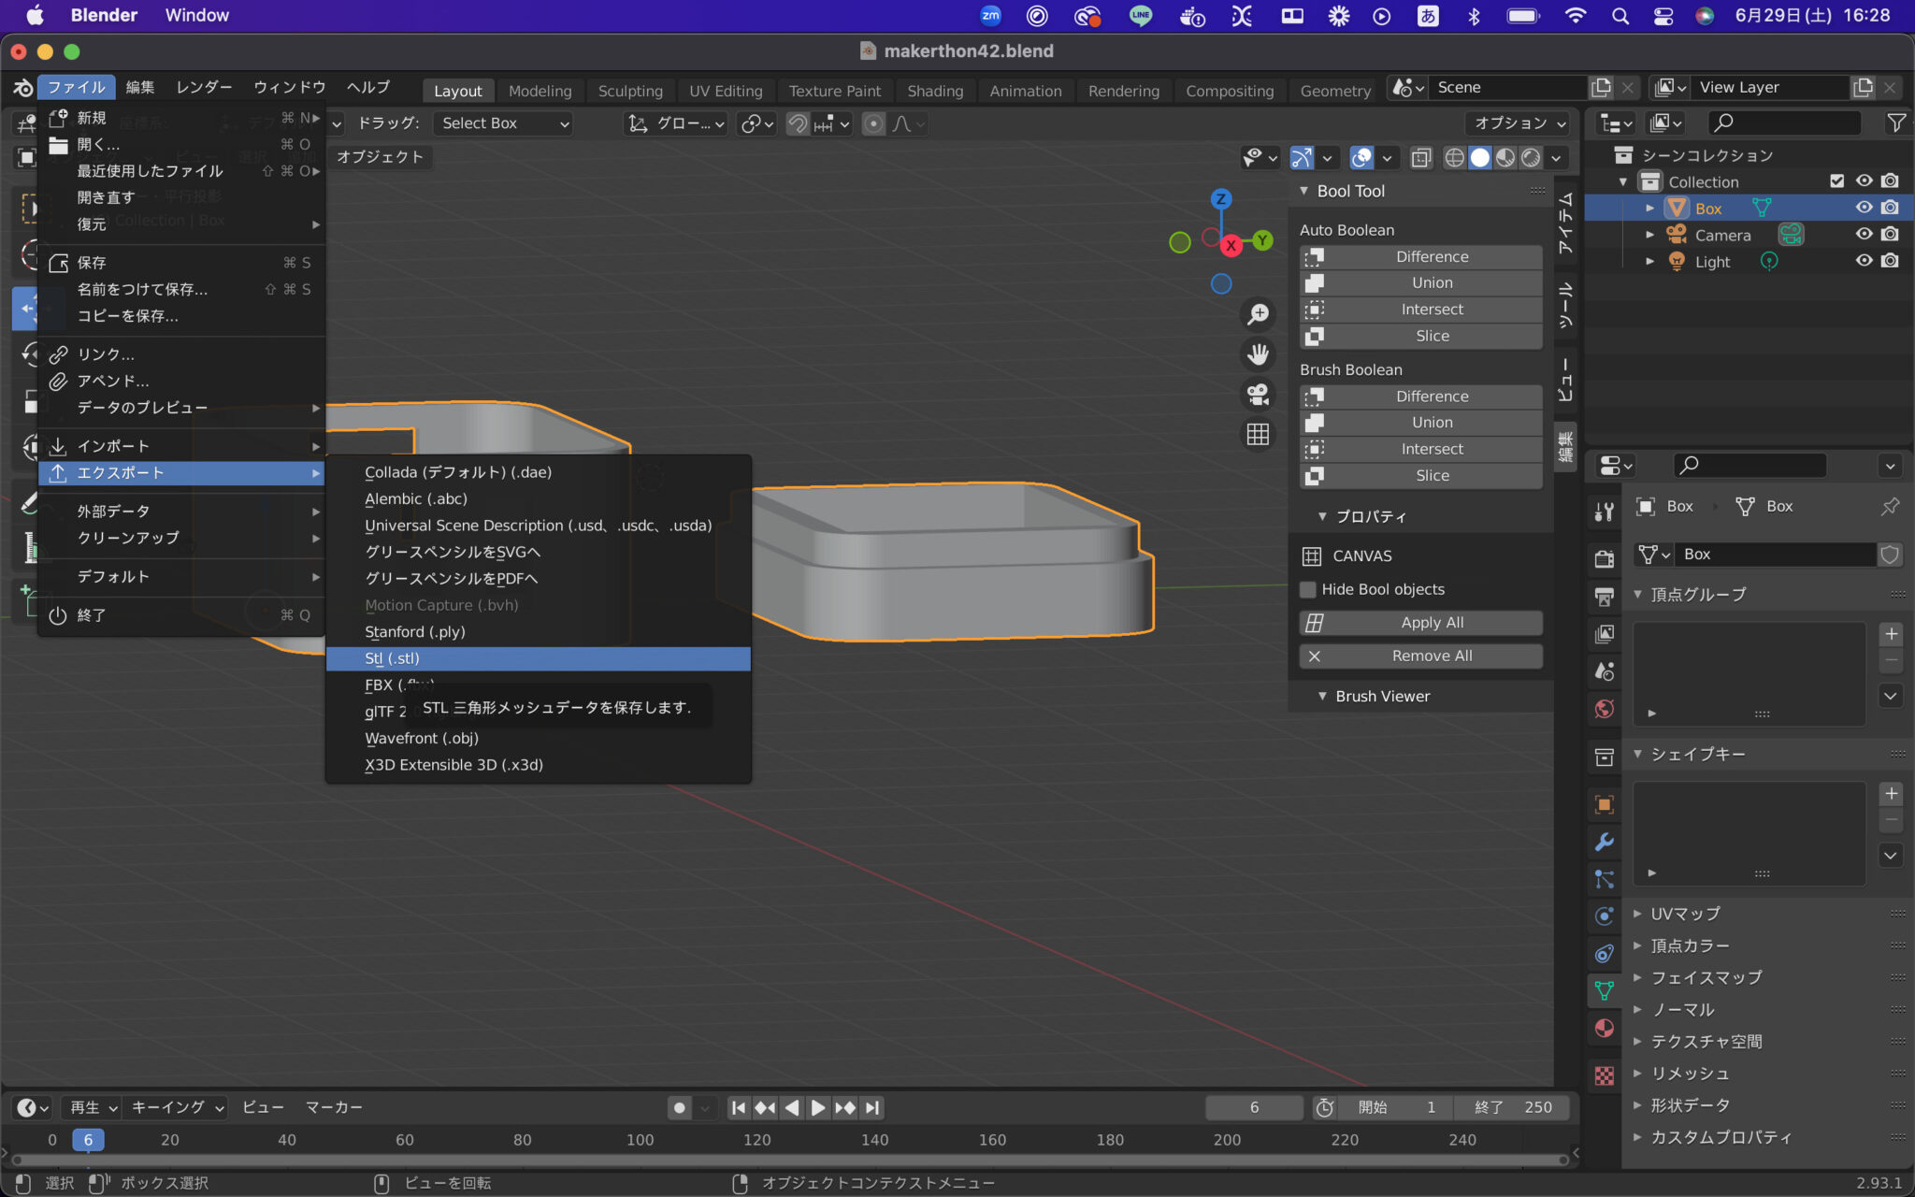Click Remove All in the Bool Tool panel
The width and height of the screenshot is (1915, 1197).
coord(1420,656)
